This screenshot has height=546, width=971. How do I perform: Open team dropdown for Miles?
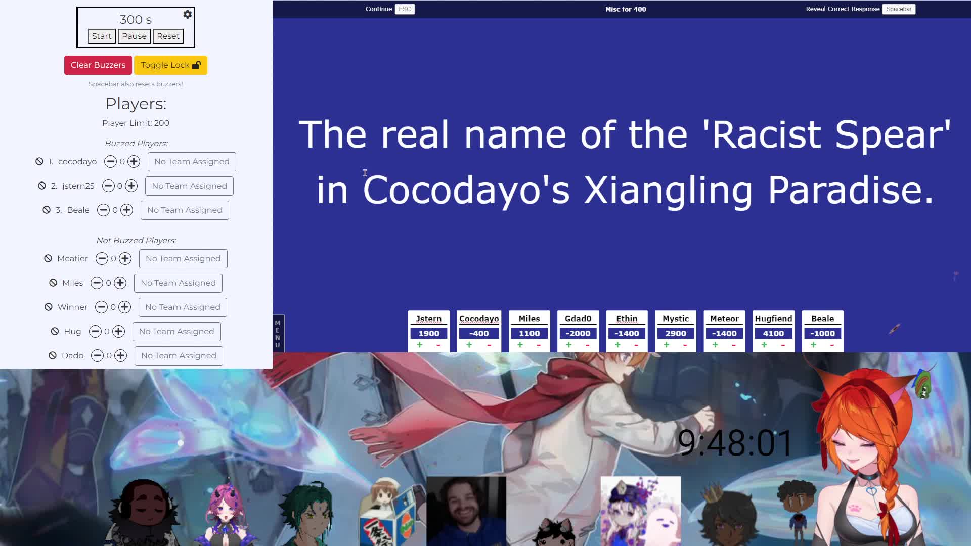178,283
